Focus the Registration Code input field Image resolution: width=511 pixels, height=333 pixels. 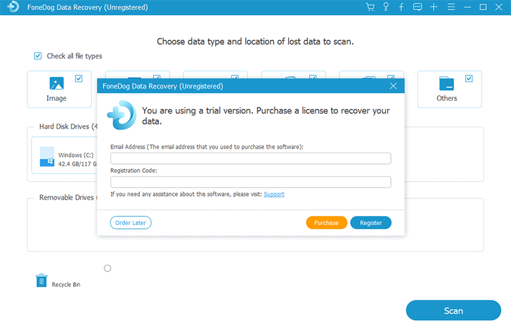pos(250,182)
